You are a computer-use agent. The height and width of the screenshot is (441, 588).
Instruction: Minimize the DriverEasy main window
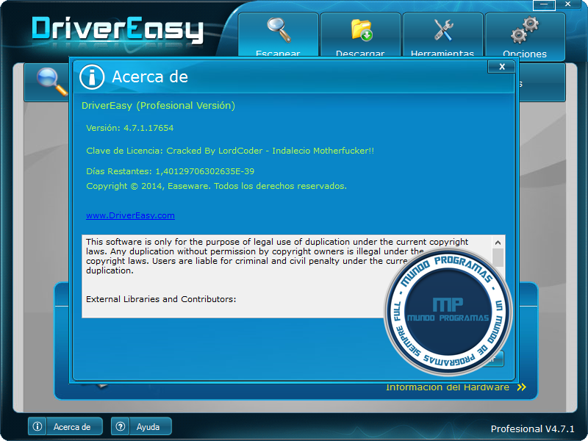click(x=544, y=5)
